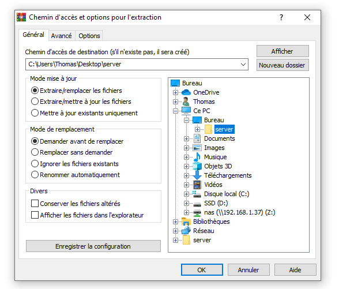Open the Options tab
Viewport: 339px width, 289px height.
(x=89, y=36)
